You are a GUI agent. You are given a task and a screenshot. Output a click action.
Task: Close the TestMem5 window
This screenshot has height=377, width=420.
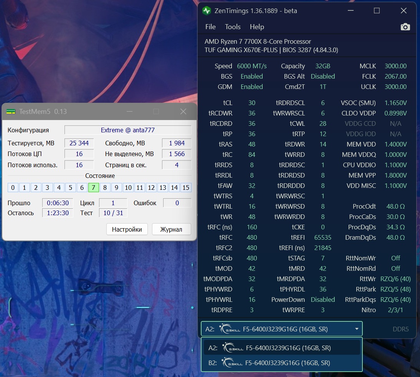click(x=183, y=112)
